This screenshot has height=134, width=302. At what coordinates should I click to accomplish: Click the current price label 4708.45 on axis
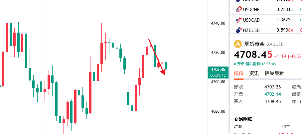(218, 69)
